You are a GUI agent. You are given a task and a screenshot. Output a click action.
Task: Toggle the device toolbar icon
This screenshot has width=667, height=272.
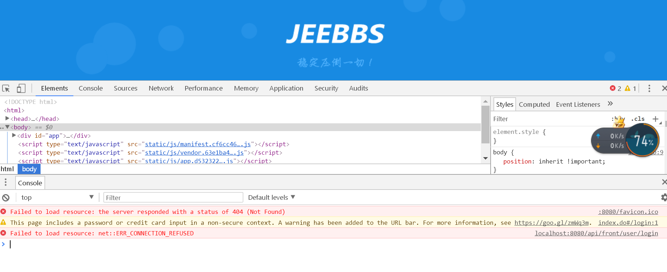(x=21, y=88)
